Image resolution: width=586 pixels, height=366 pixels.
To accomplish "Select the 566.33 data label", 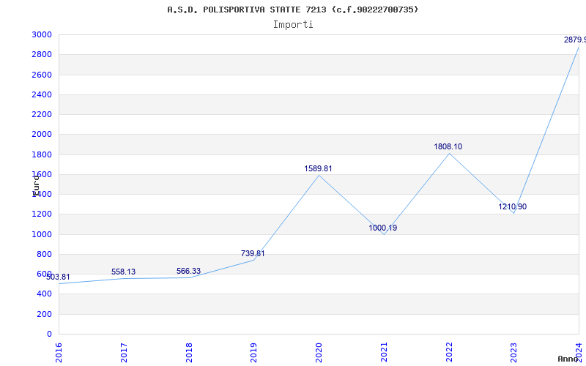I will coord(188,271).
